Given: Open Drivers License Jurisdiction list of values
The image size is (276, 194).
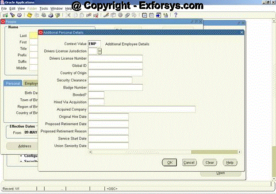Looking at the screenshot, I should 100,51.
